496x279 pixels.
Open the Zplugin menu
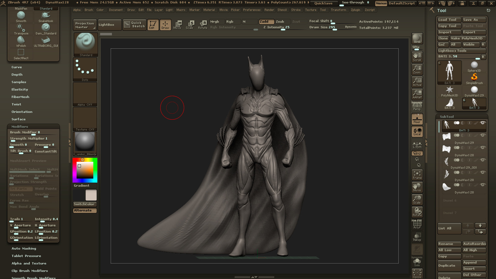[356, 10]
